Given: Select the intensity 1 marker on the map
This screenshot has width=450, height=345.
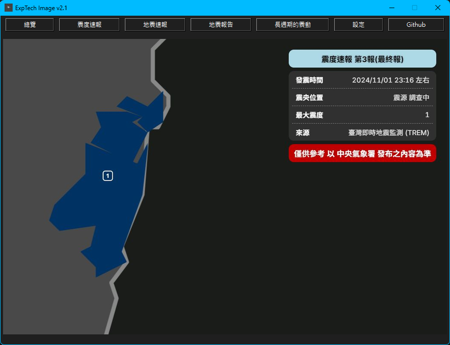Looking at the screenshot, I should click(107, 176).
